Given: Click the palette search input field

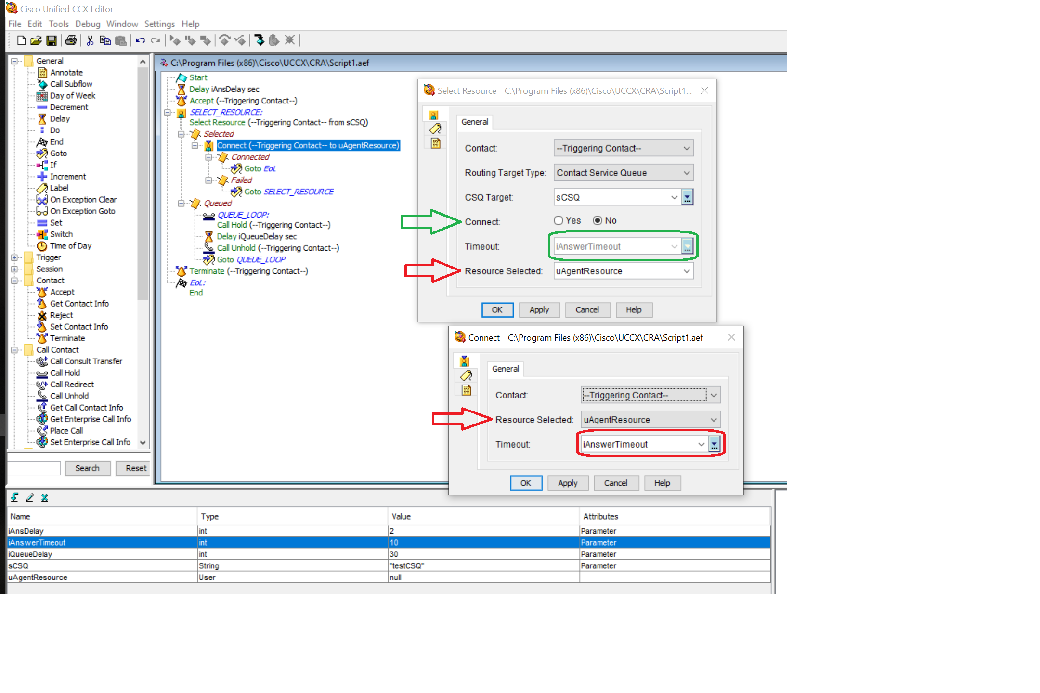Looking at the screenshot, I should click(x=34, y=468).
